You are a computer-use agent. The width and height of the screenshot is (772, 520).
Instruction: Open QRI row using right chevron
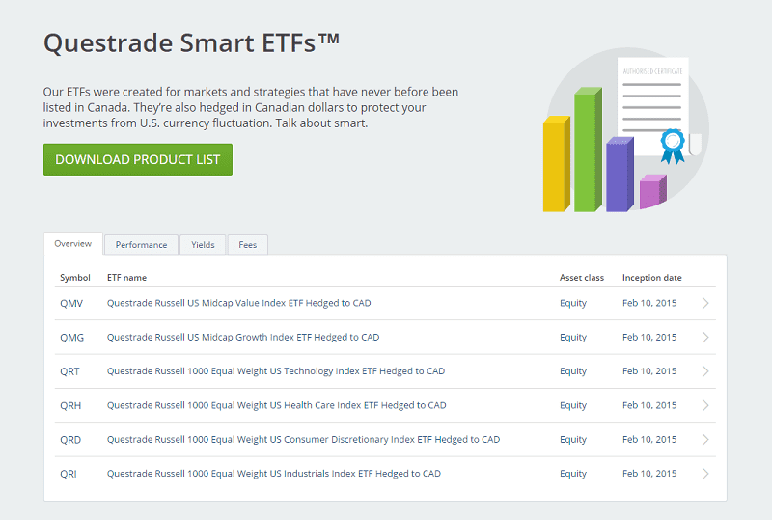(705, 474)
